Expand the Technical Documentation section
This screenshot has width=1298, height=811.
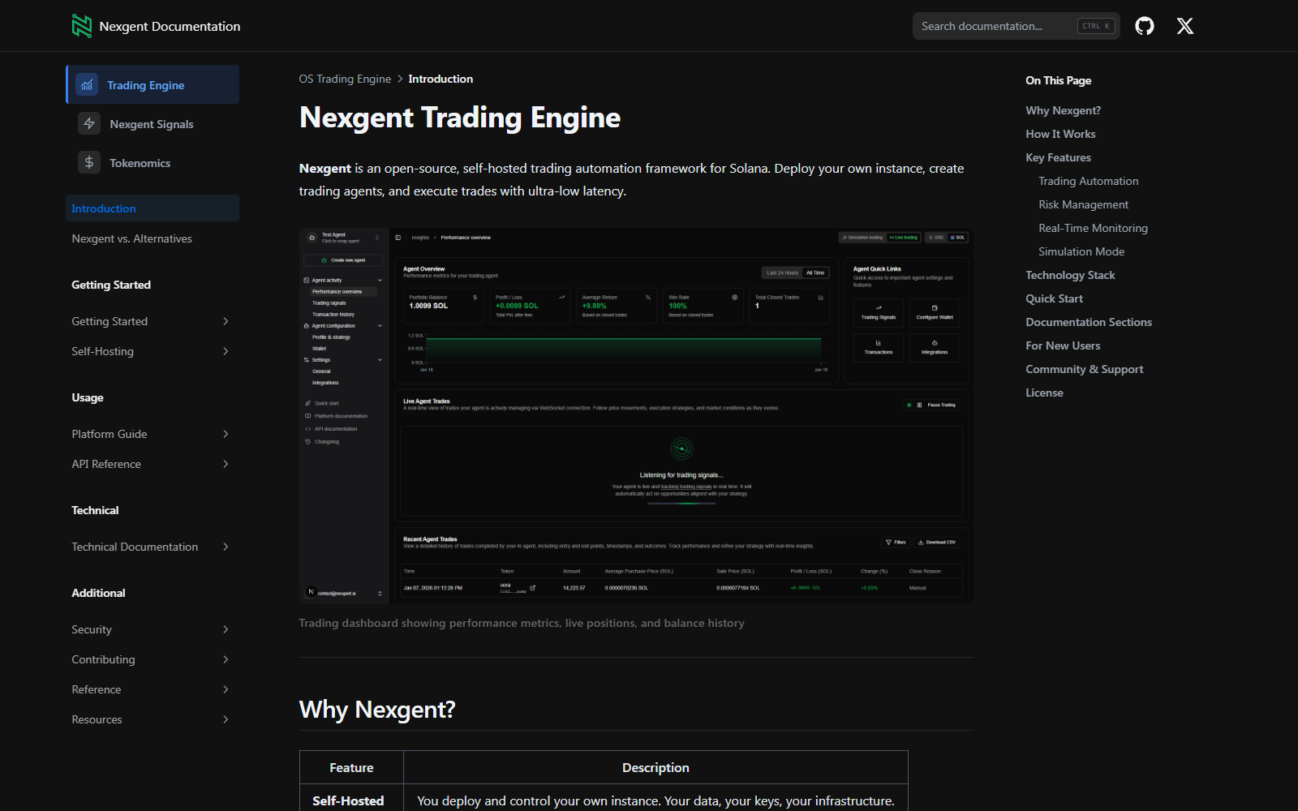point(226,547)
